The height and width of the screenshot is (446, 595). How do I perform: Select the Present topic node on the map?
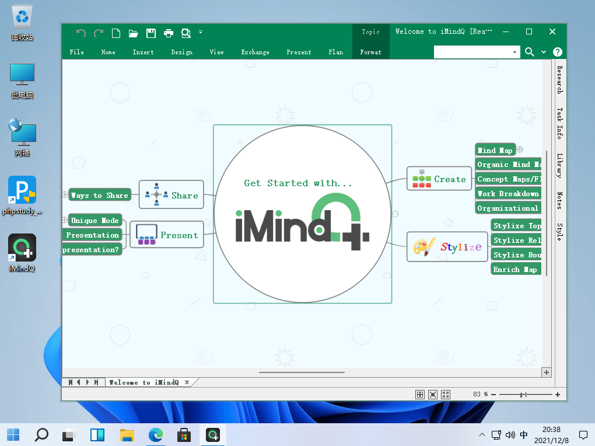pyautogui.click(x=167, y=235)
